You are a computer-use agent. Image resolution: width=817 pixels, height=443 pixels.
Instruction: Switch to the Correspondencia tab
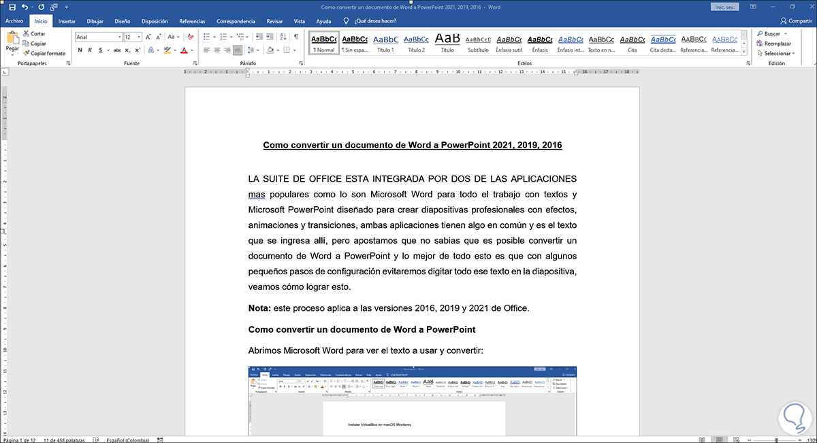(x=236, y=21)
